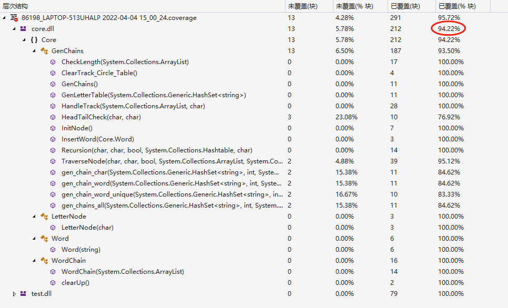Click the WordChain class icon

(x=44, y=260)
